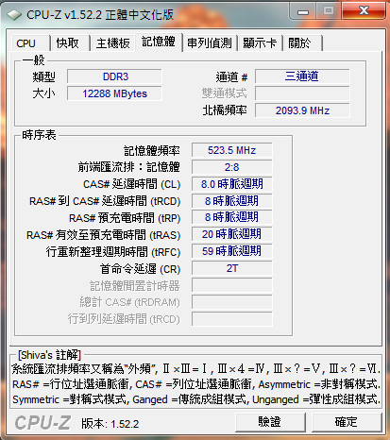Select the 記憶體 tab

[x=159, y=42]
